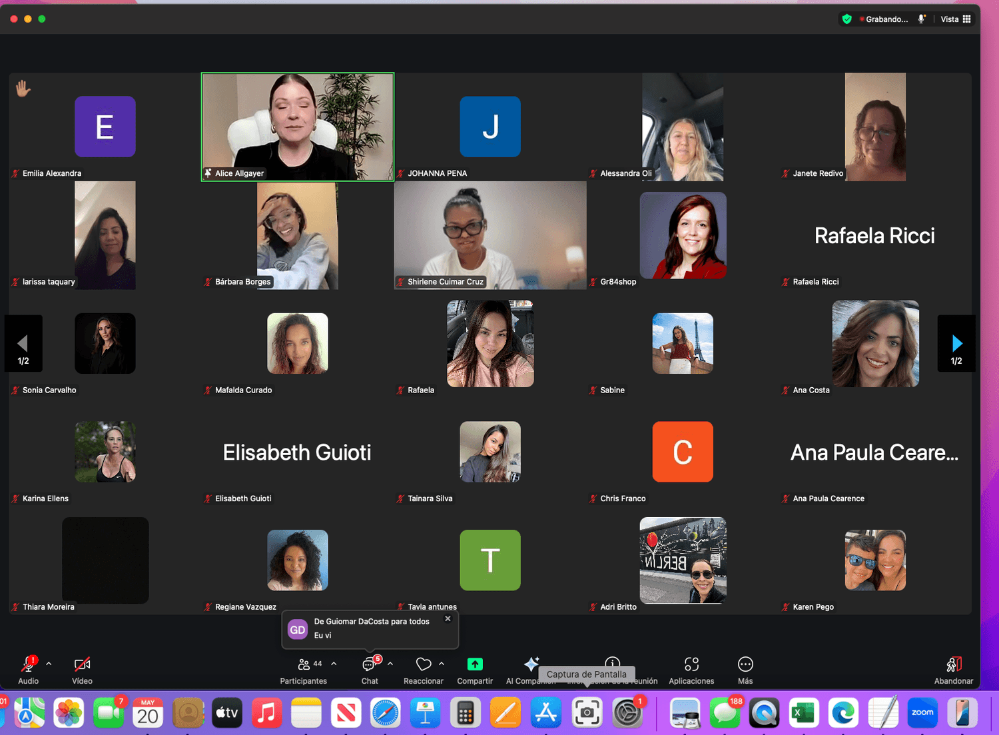Select Bárbara Borges's video tile
The width and height of the screenshot is (999, 735).
[298, 235]
